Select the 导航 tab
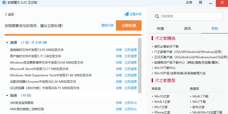This screenshot has height=114, width=228. tap(215, 28)
